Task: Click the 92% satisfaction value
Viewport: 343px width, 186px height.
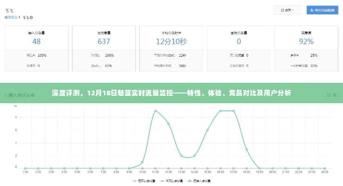Action: coord(306,41)
